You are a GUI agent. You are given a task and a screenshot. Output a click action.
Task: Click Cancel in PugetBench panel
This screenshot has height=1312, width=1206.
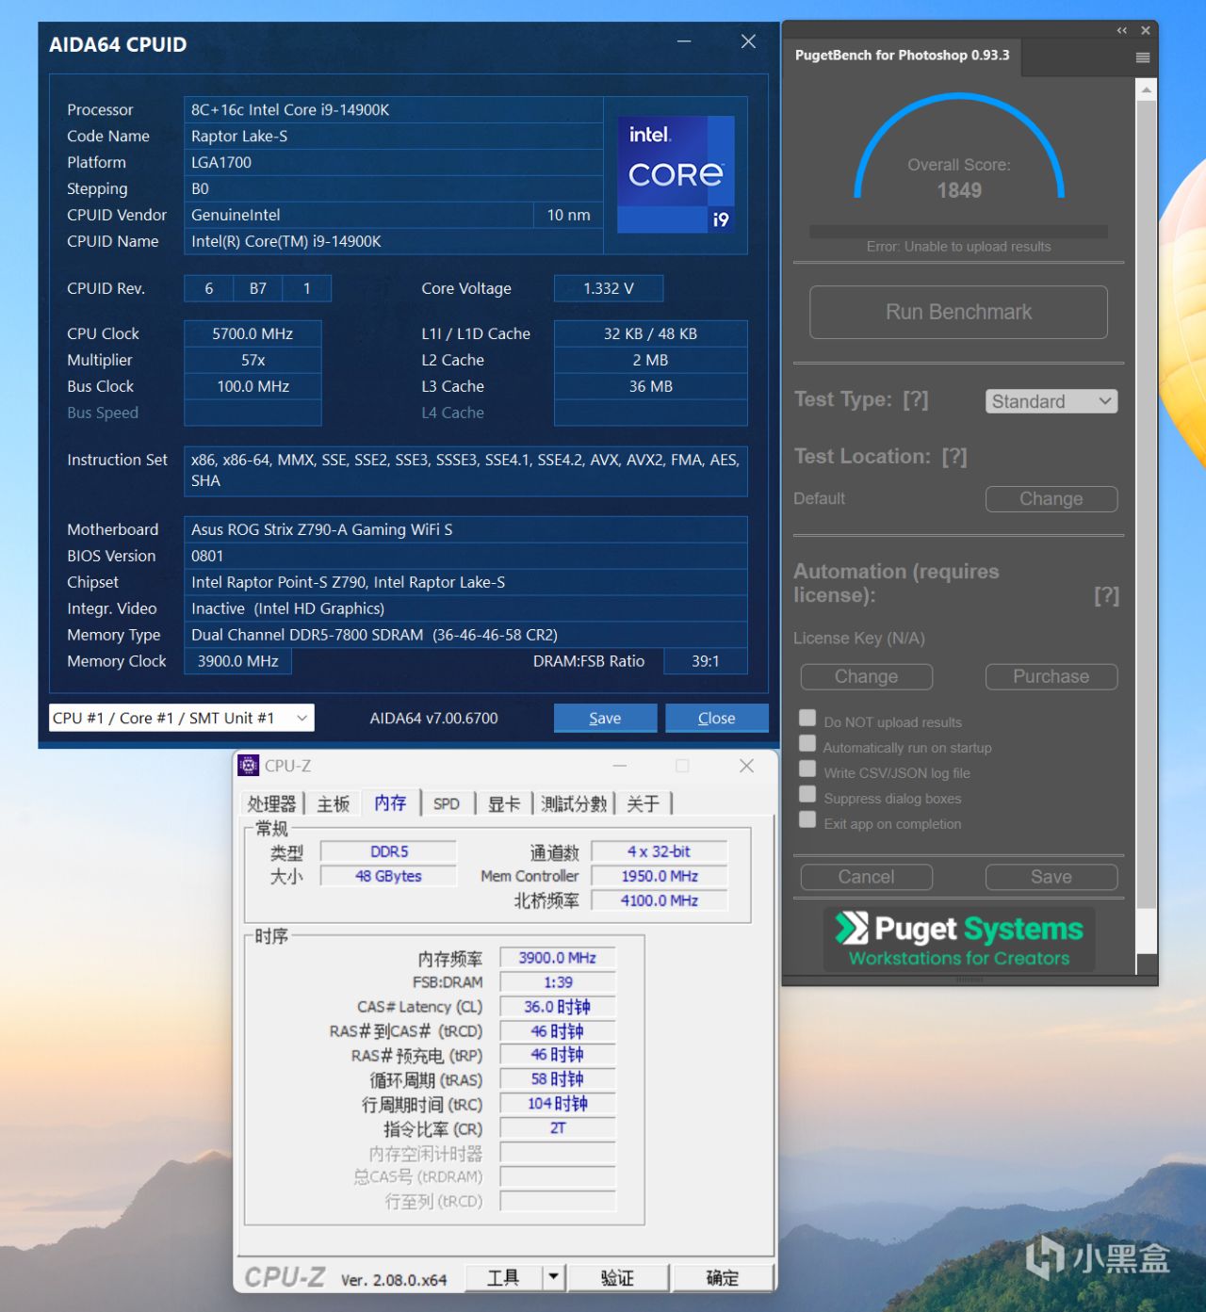867,877
